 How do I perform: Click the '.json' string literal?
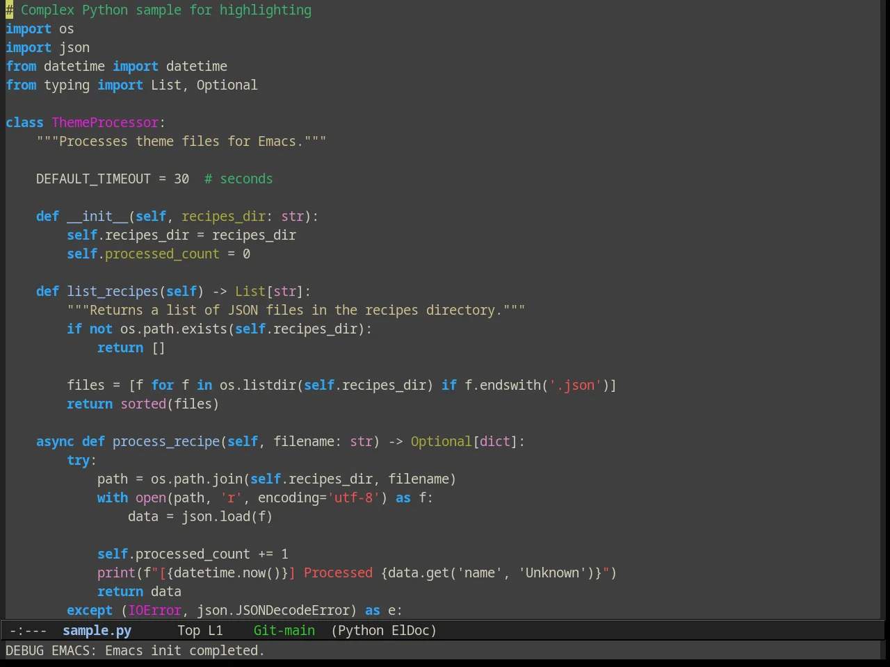575,385
